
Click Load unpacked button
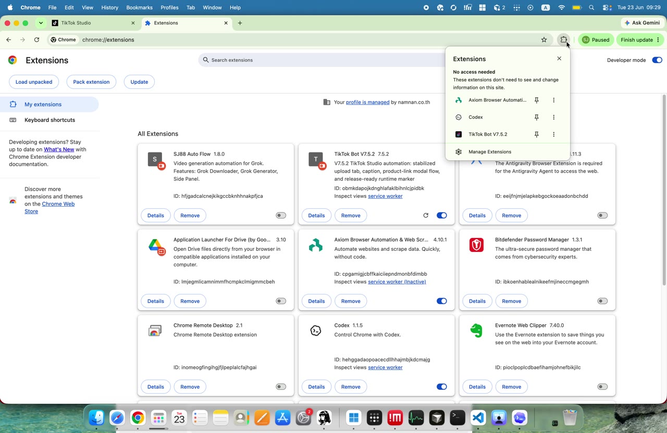[x=34, y=82]
